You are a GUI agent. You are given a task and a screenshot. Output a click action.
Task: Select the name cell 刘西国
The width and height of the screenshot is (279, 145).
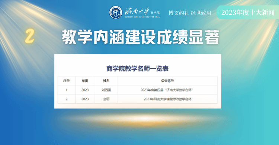pyautogui.click(x=106, y=90)
